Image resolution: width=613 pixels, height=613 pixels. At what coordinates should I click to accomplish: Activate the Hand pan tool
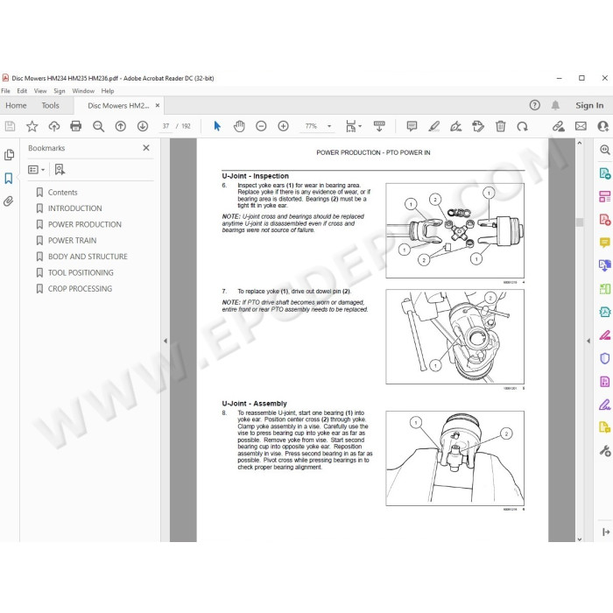tap(239, 126)
